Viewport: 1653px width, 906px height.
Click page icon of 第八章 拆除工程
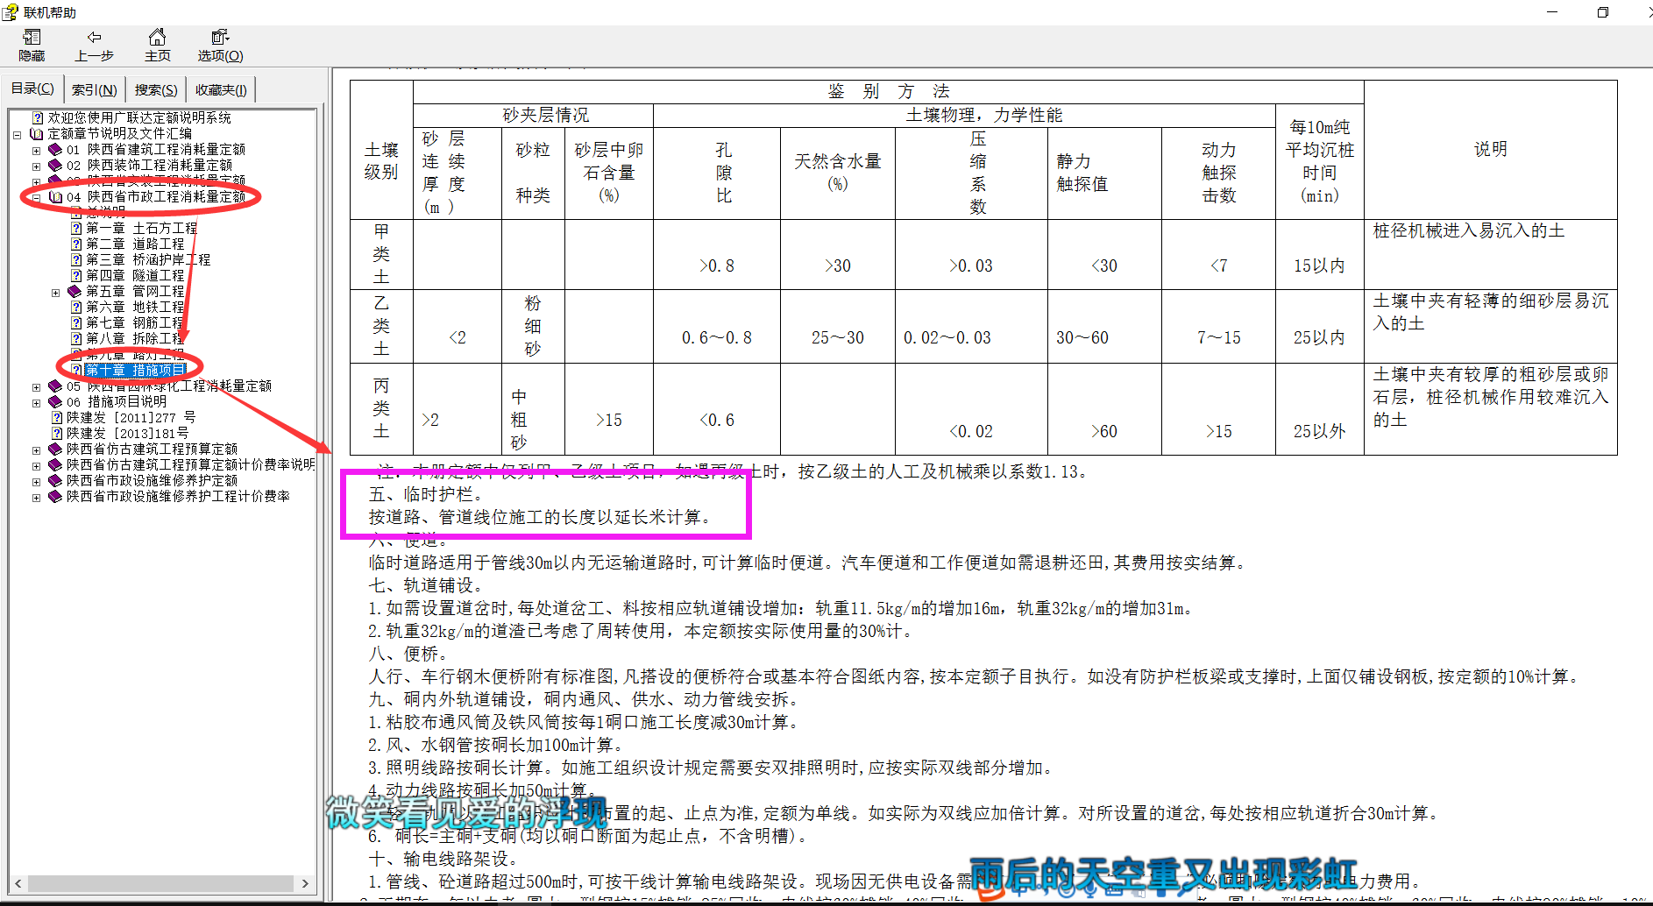tap(76, 338)
